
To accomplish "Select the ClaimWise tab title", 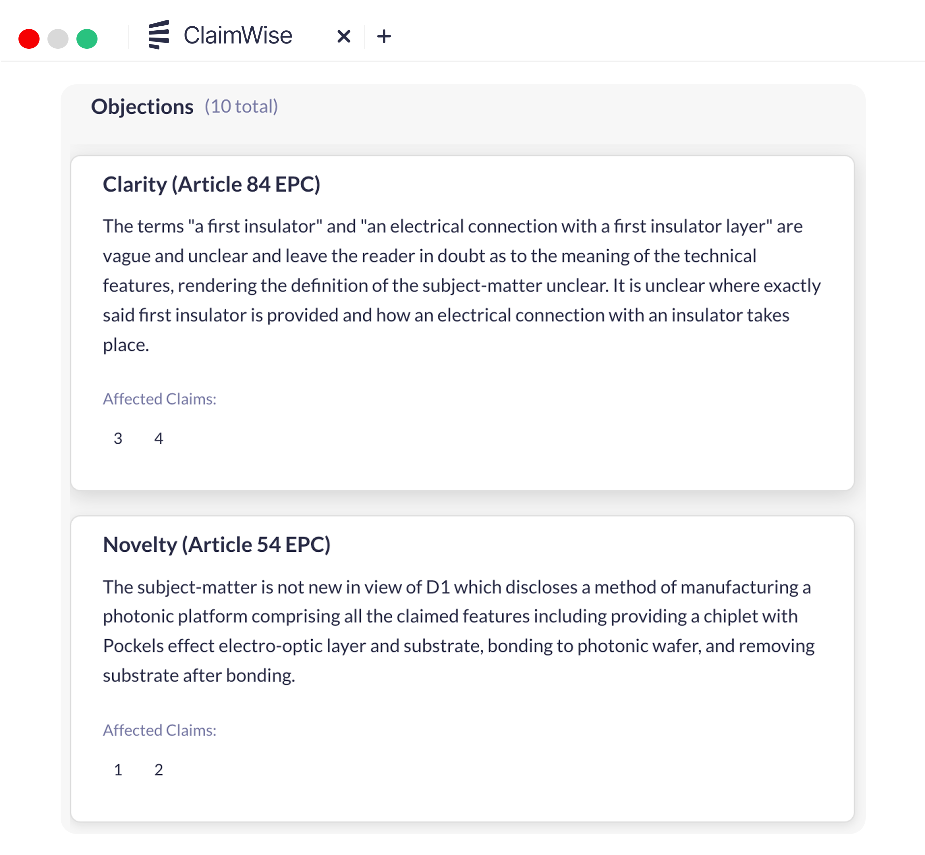I will (238, 36).
